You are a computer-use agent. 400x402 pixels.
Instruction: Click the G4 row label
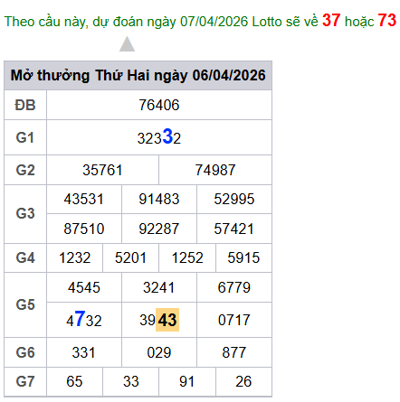pos(25,258)
